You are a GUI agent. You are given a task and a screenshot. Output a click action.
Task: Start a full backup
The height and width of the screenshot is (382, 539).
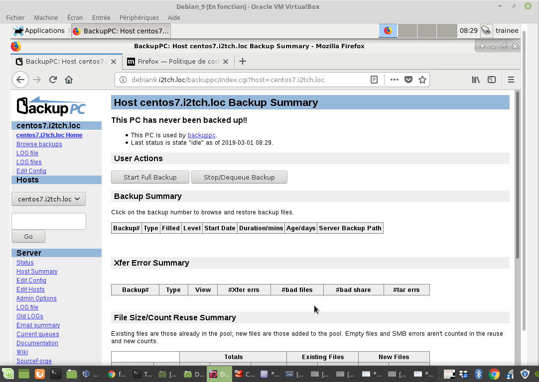coord(150,177)
